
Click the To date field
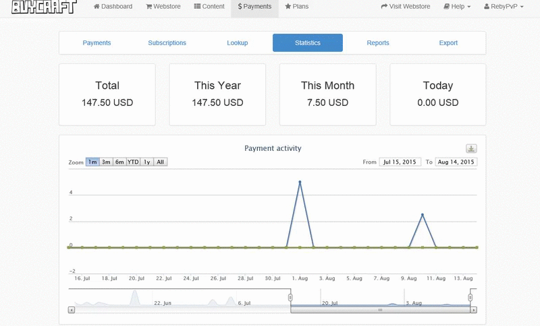coord(456,162)
